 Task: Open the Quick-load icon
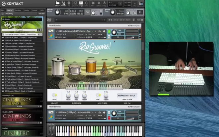click(87, 4)
